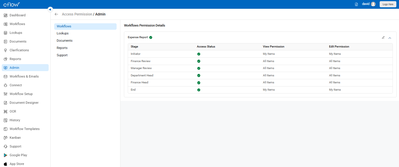The width and height of the screenshot is (399, 167).
Task: Click the Workflows icon in the main sidebar
Action: click(x=6, y=24)
